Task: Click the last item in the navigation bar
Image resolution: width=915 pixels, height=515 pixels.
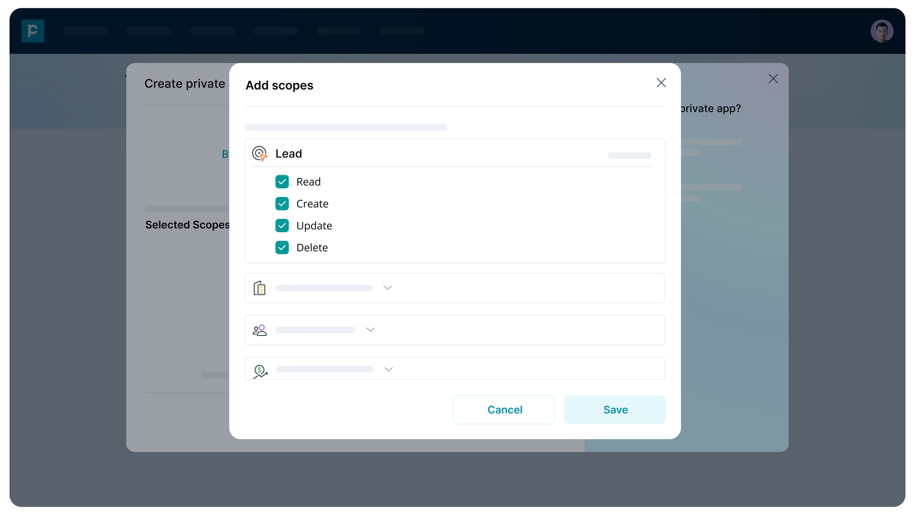Action: click(402, 31)
